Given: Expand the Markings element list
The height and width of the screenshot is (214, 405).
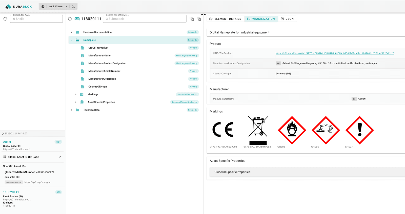Looking at the screenshot, I should click(76, 95).
